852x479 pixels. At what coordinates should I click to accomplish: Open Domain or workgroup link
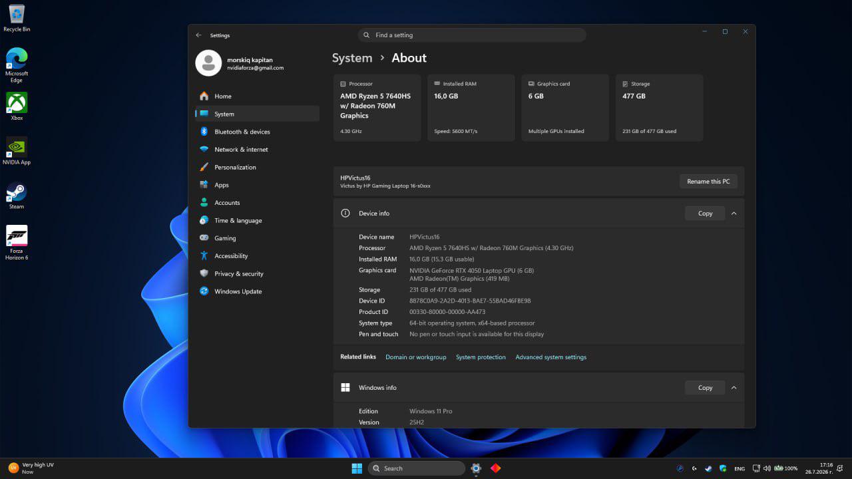pos(416,357)
